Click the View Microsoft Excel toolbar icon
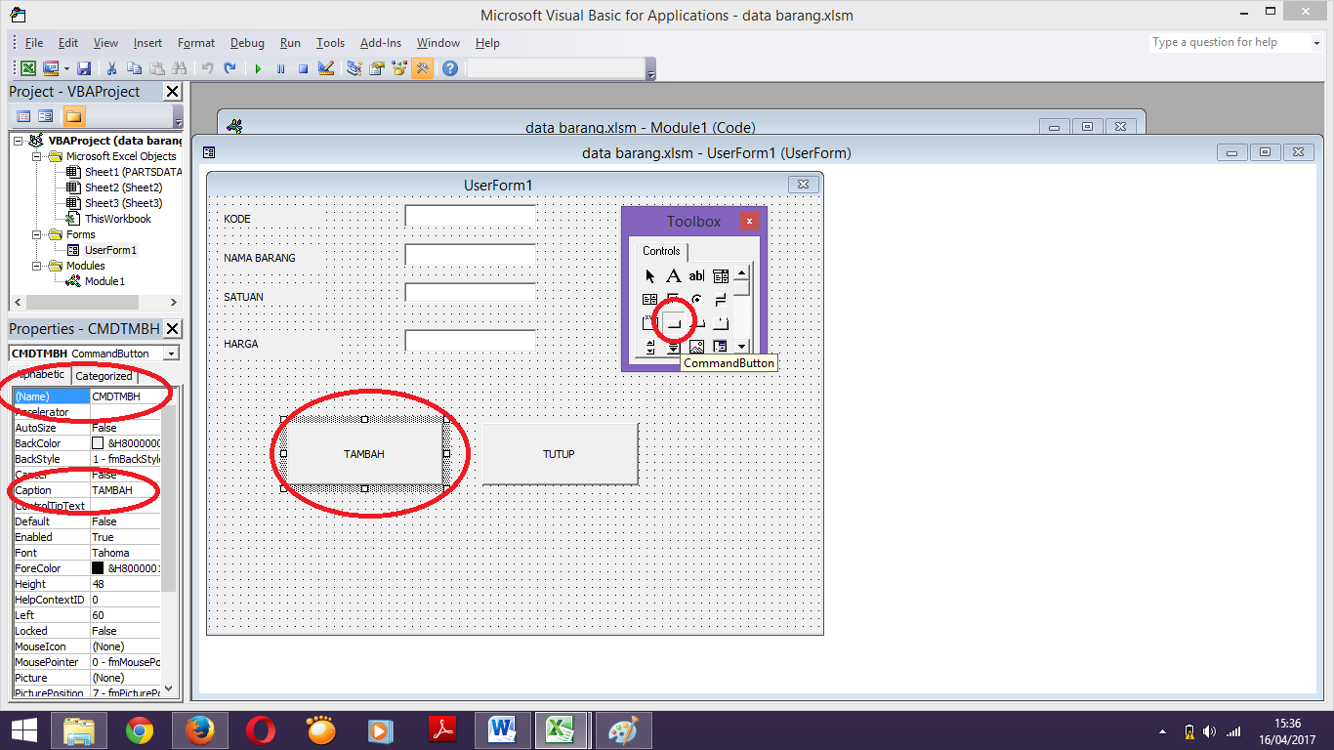1334x750 pixels. (x=27, y=68)
